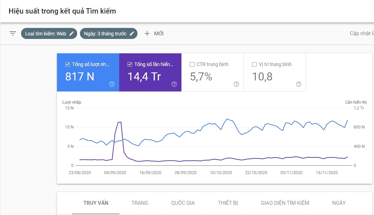Edit the date filter pencil icon
374x215 pixels.
coord(132,34)
